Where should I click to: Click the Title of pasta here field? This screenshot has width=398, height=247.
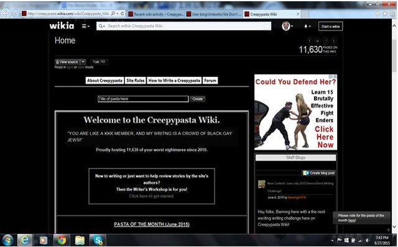[x=143, y=99]
